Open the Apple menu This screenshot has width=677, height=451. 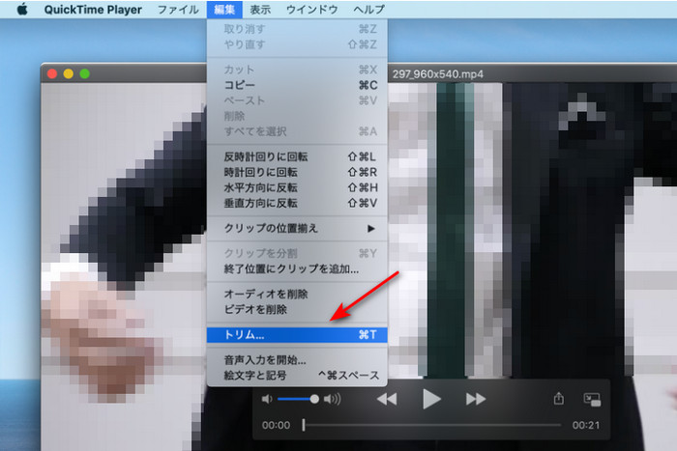click(22, 9)
